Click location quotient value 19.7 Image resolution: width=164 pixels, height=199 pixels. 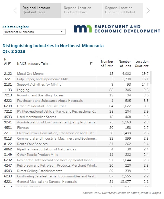pos(145,74)
